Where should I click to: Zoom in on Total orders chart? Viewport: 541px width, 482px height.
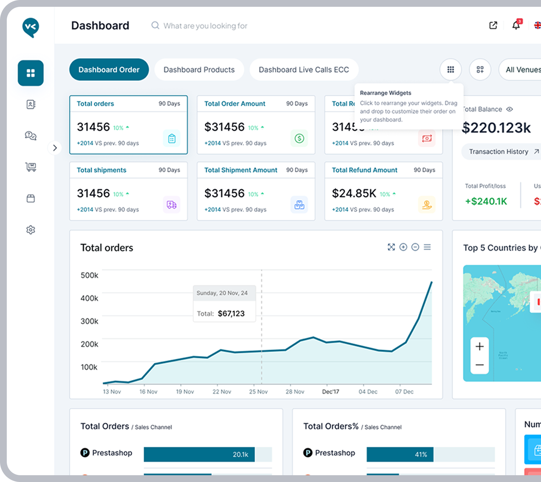pyautogui.click(x=403, y=247)
